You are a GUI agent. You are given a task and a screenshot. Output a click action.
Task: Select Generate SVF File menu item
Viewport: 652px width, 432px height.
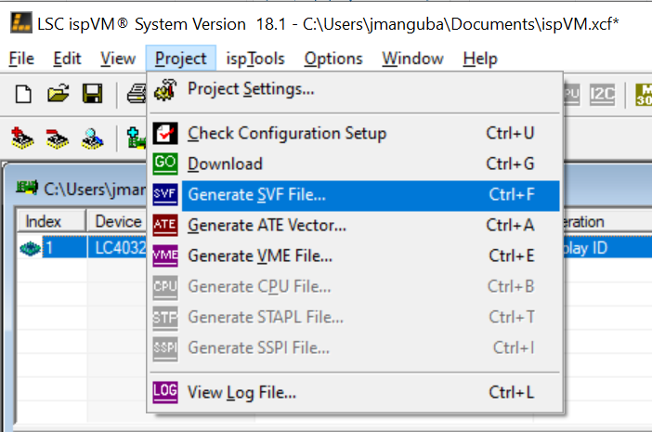tap(256, 195)
